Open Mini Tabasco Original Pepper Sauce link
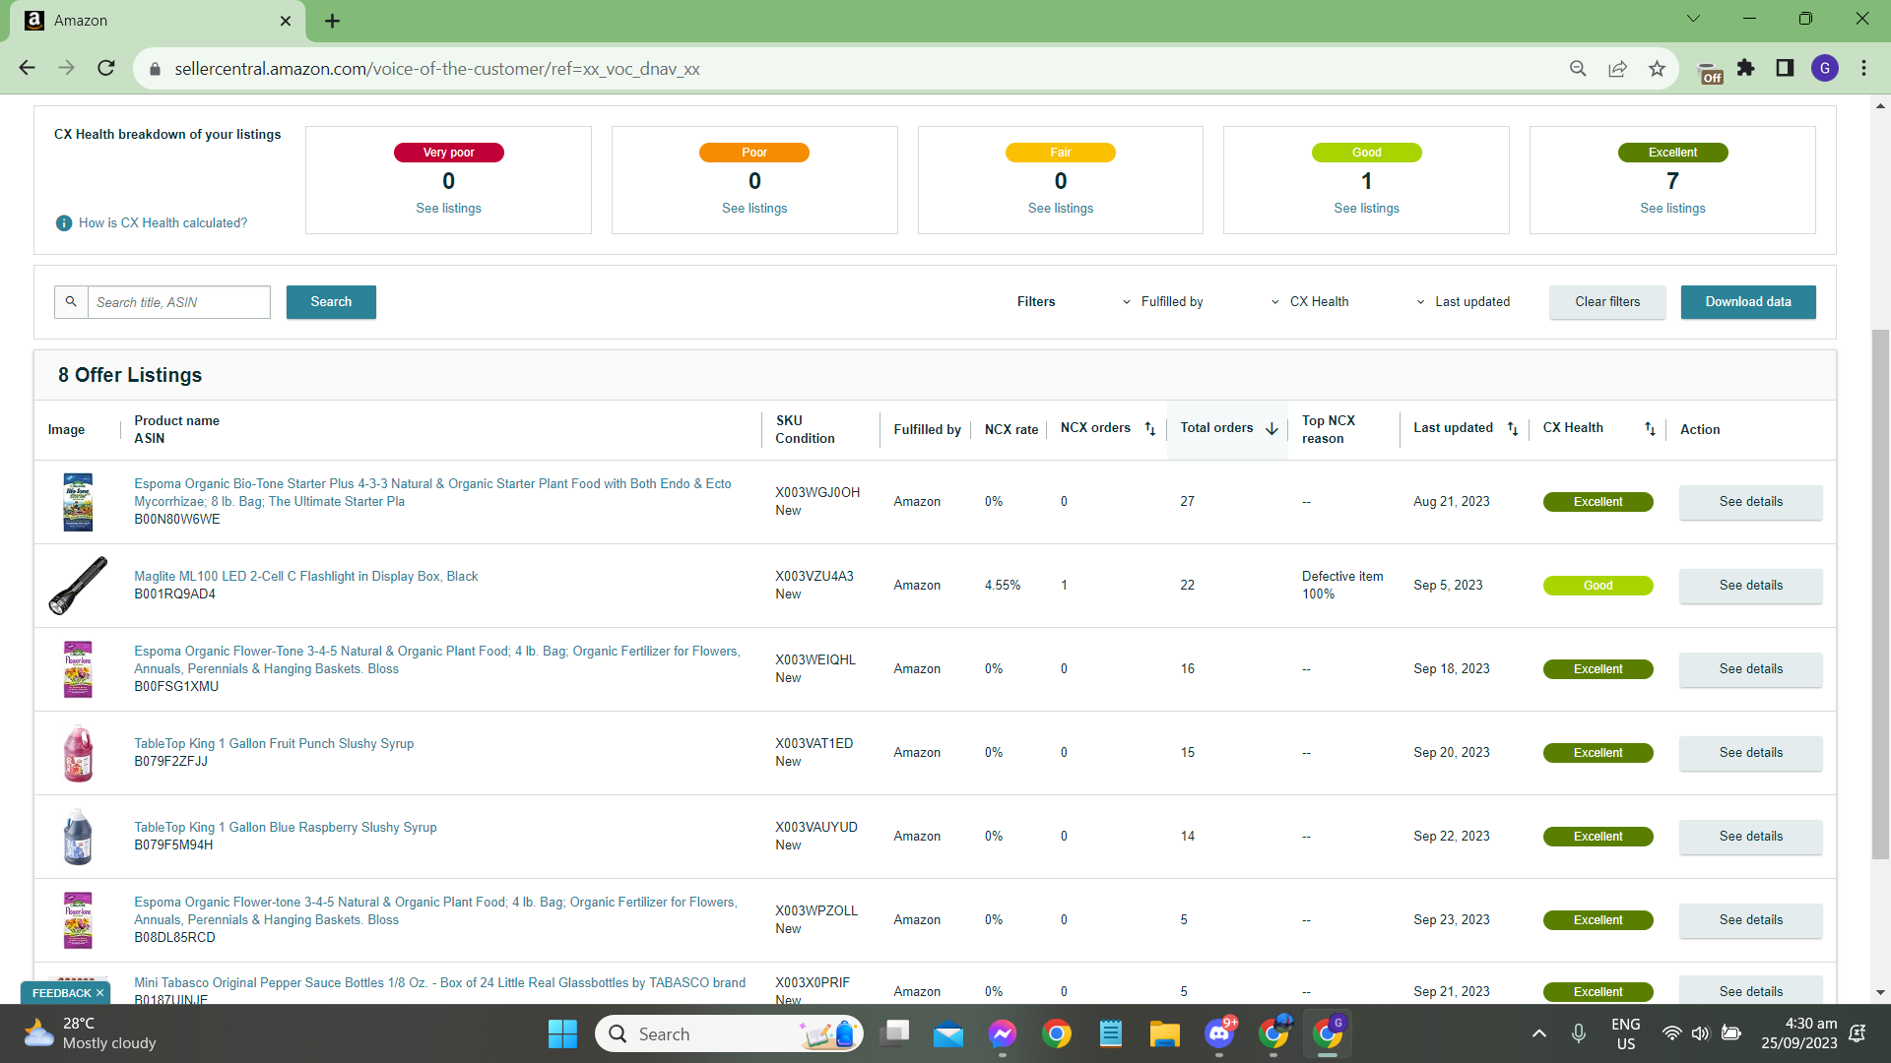 click(x=440, y=983)
